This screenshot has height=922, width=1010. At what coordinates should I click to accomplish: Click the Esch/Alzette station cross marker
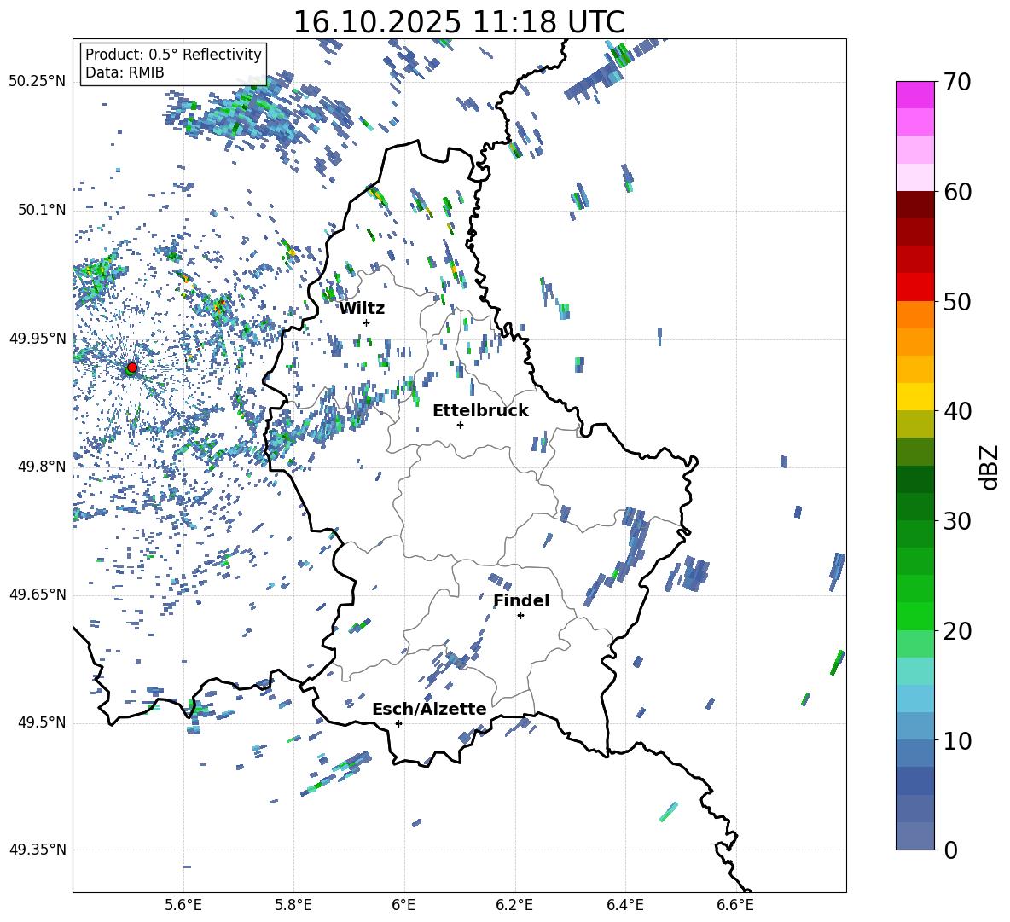398,723
